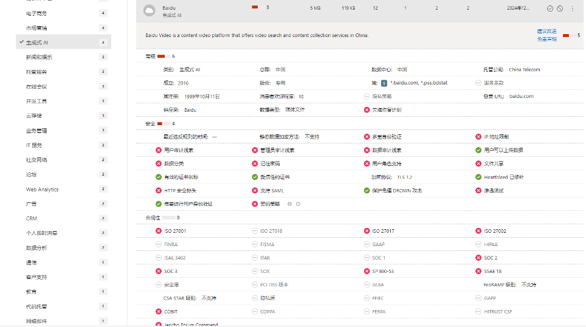Click the green check icon for 用户可以上传数据
This screenshot has width=586, height=327.
click(478, 150)
